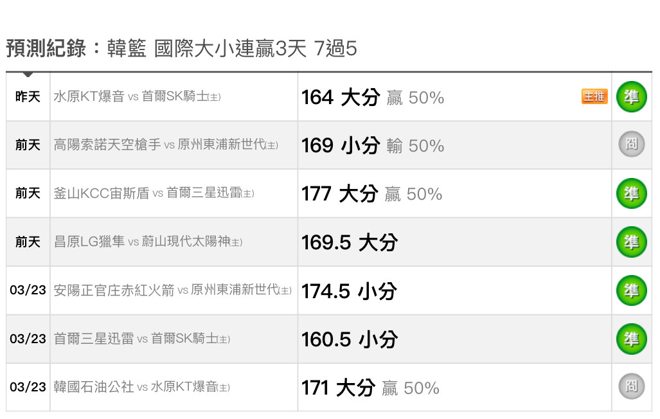
Task: Click the 昨天 date cell
Action: (28, 96)
